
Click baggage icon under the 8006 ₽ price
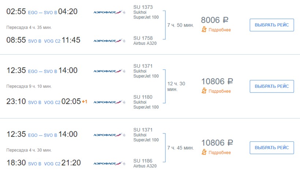point(205,30)
